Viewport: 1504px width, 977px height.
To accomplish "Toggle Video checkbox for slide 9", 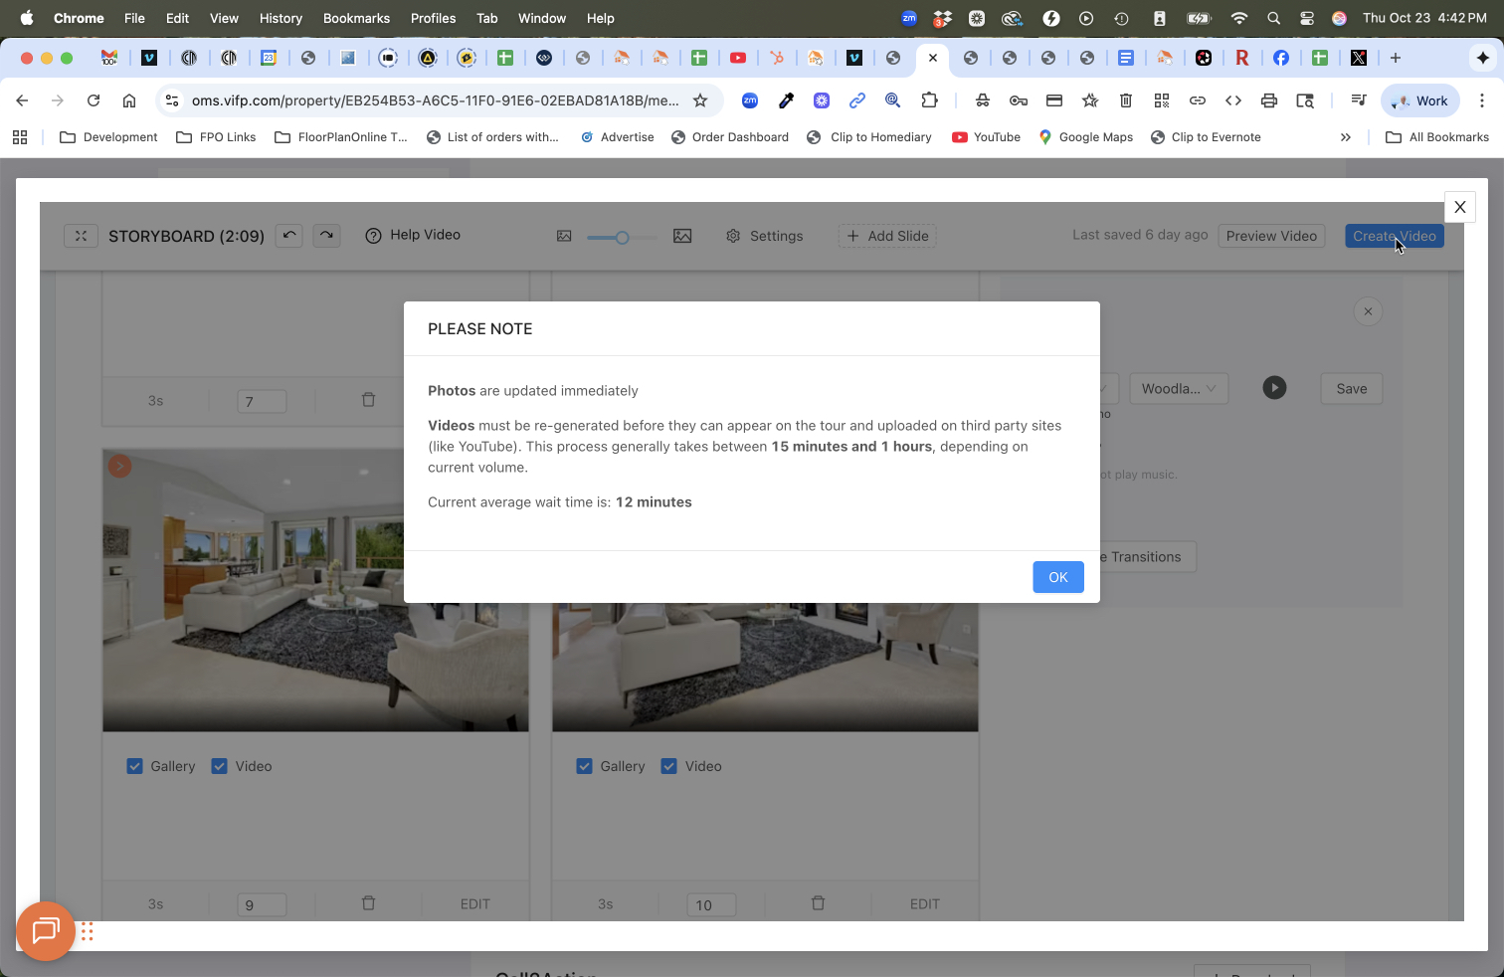I will [220, 766].
